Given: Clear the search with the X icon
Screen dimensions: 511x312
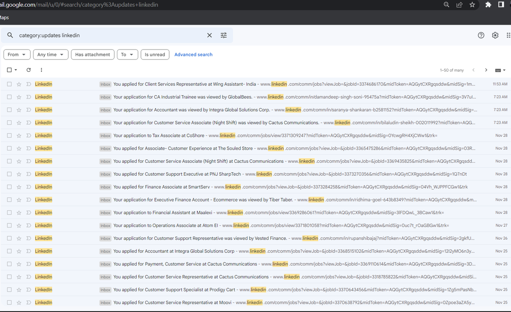Looking at the screenshot, I should click(210, 36).
